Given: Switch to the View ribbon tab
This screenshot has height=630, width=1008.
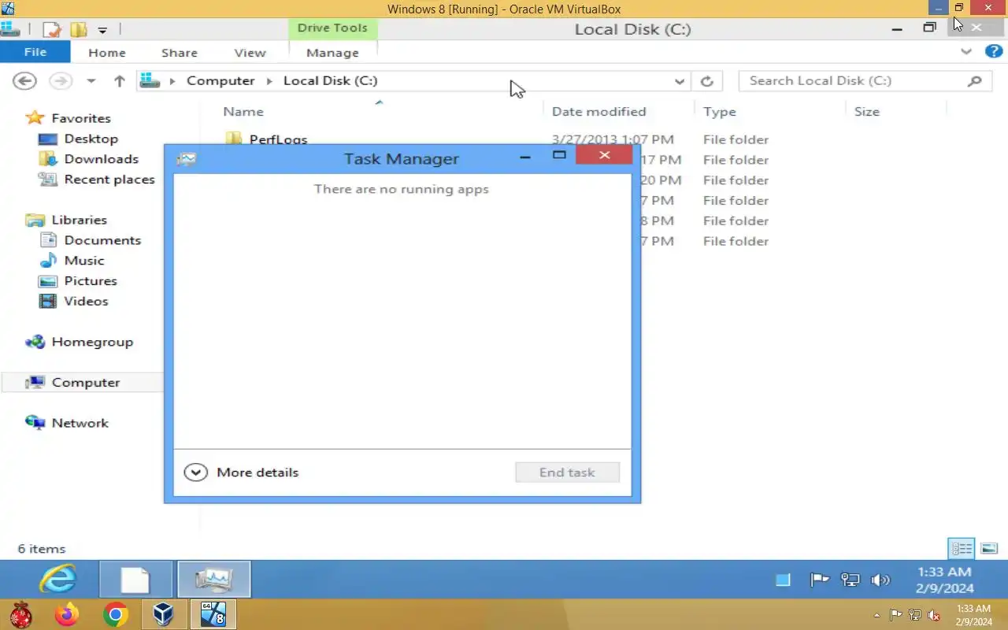Looking at the screenshot, I should click(250, 53).
